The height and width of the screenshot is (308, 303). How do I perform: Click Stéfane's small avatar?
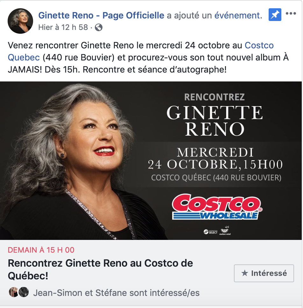point(24,292)
